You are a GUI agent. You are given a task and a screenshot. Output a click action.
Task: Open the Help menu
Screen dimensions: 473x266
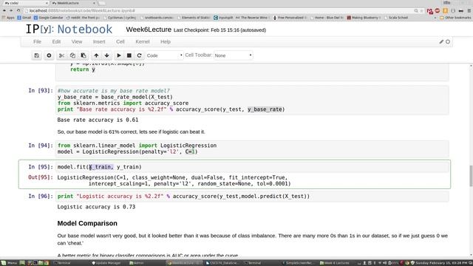166,41
